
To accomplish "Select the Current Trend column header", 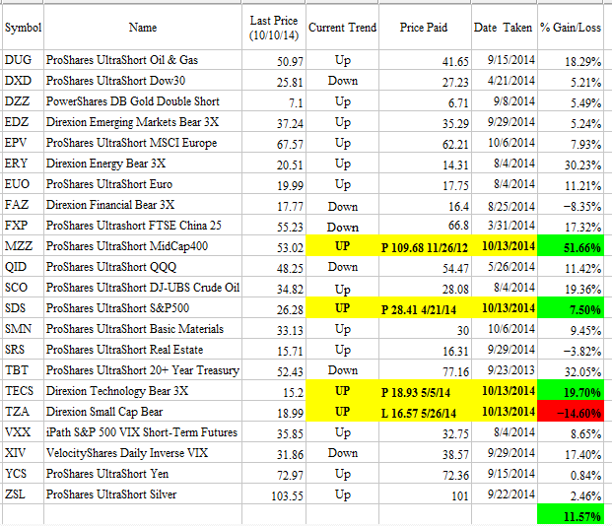I will point(342,28).
